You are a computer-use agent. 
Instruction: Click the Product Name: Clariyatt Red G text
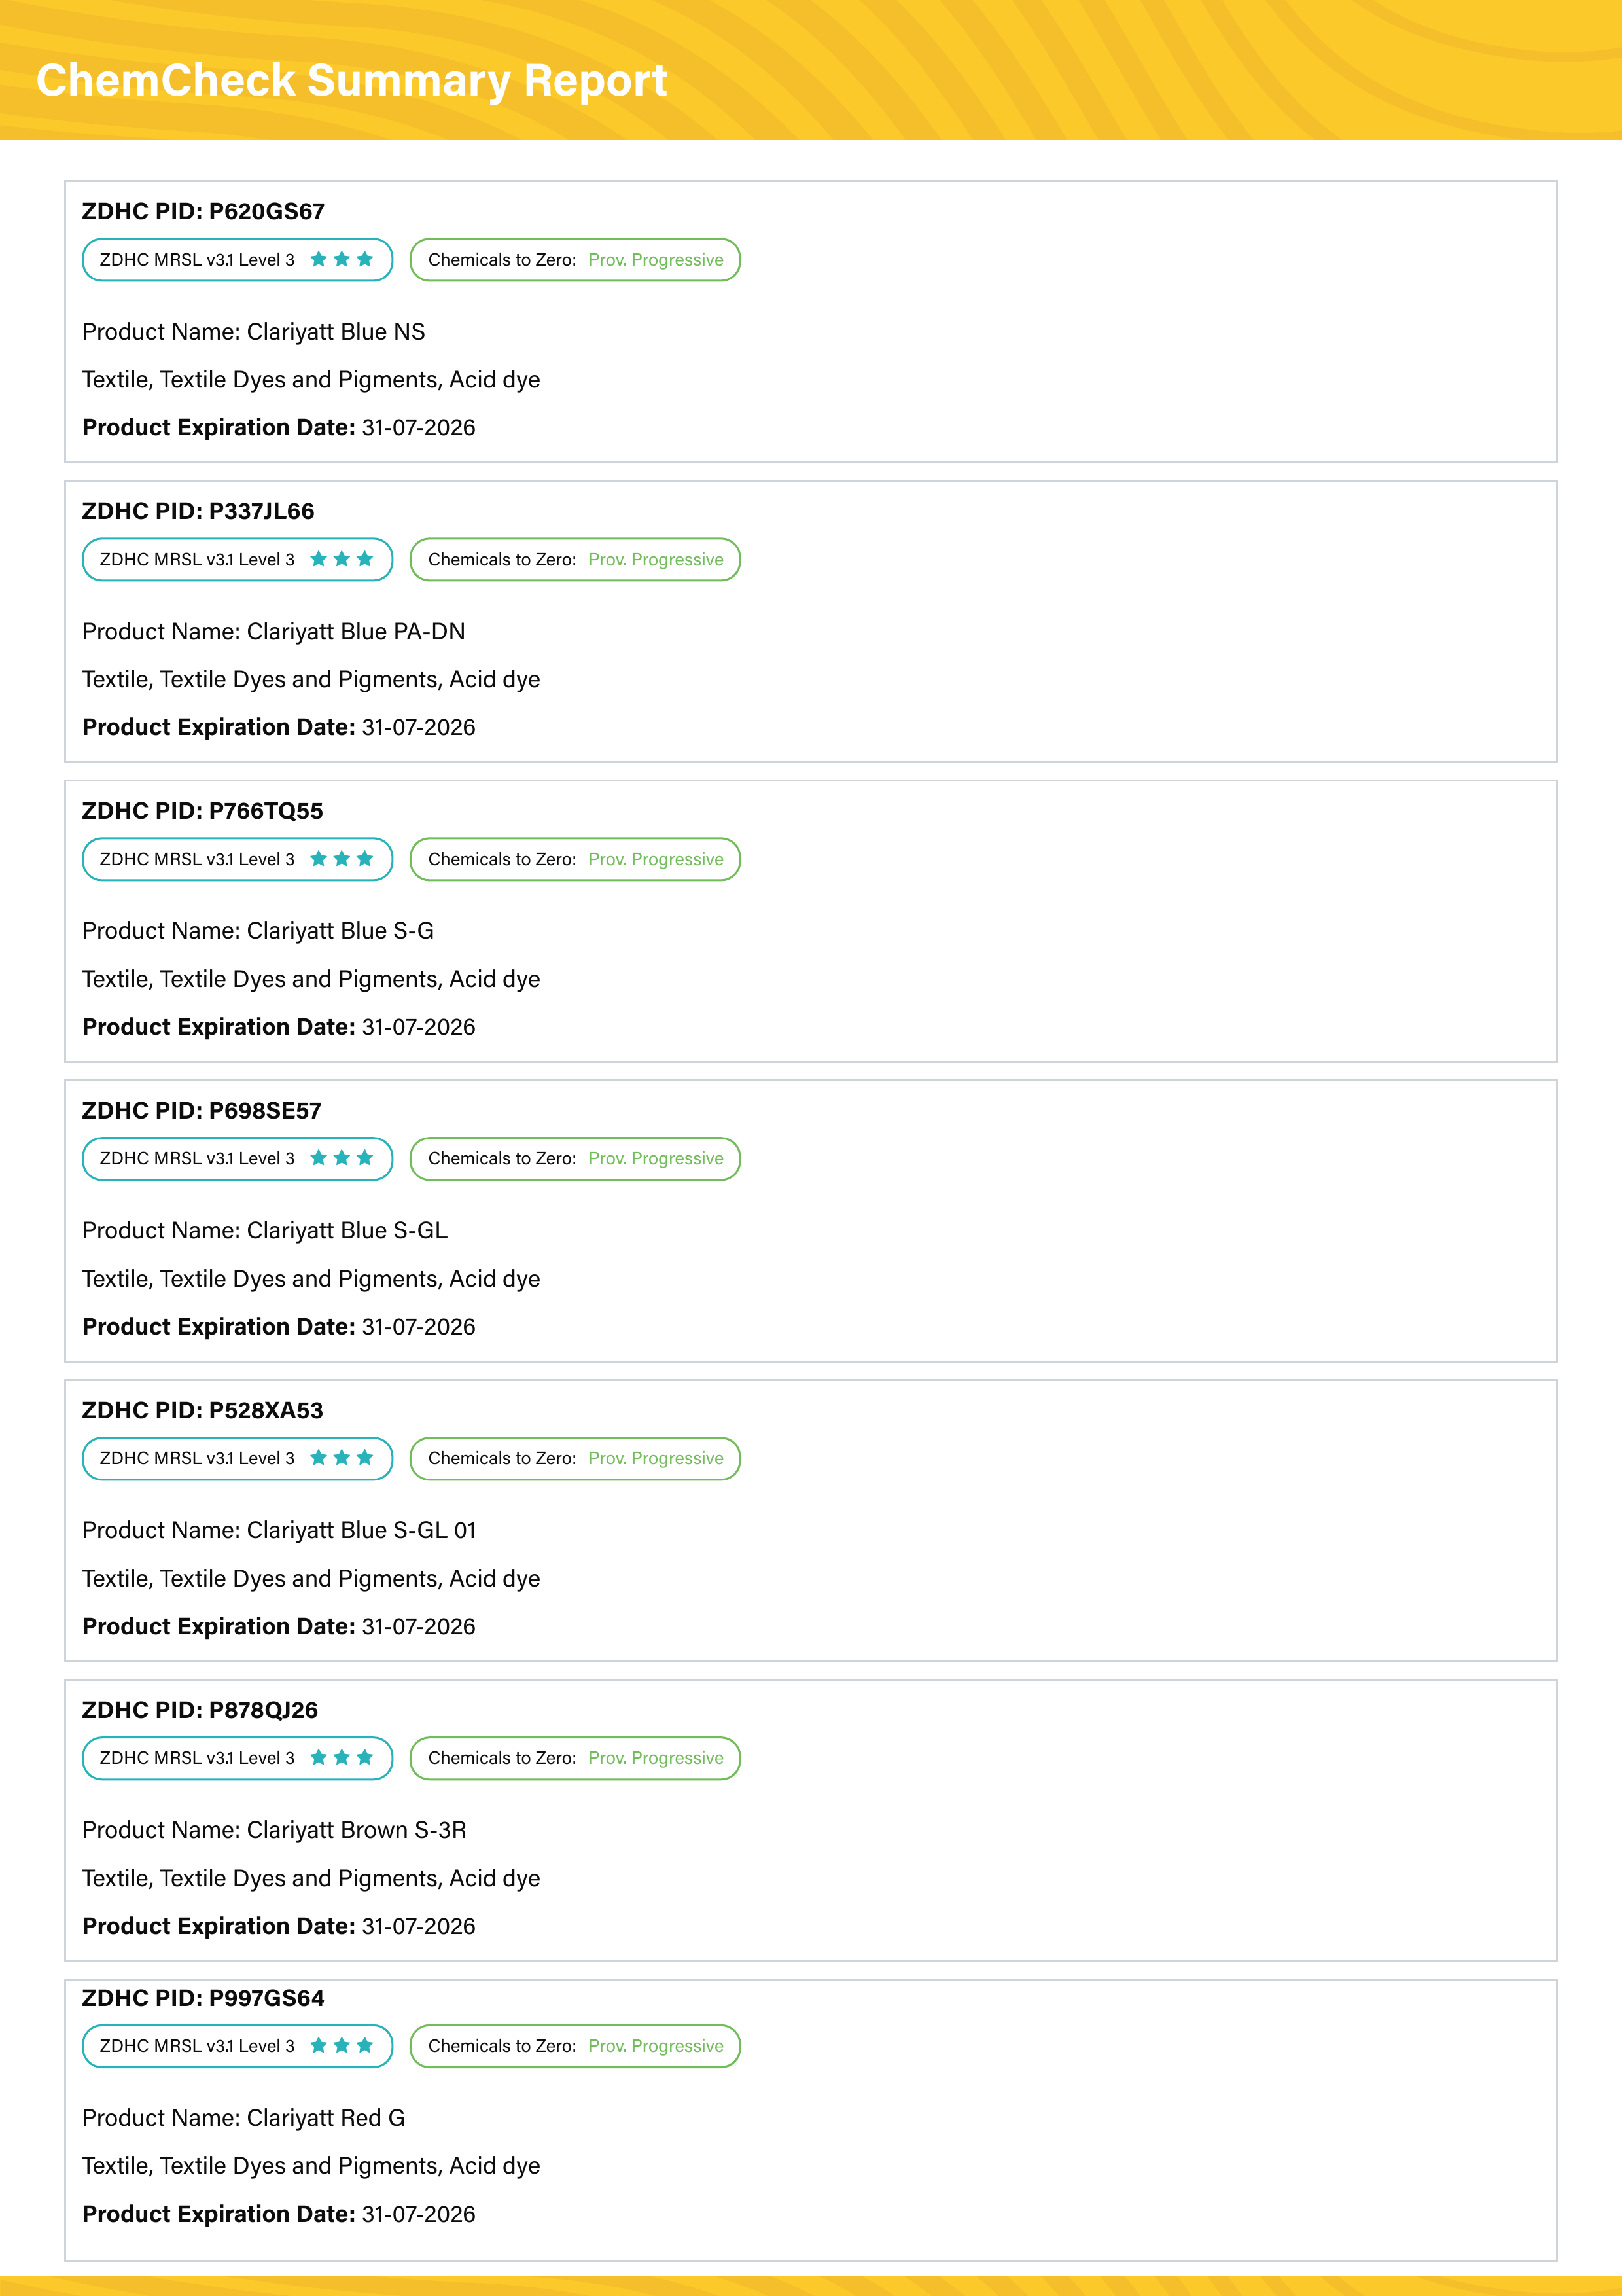(x=244, y=2117)
